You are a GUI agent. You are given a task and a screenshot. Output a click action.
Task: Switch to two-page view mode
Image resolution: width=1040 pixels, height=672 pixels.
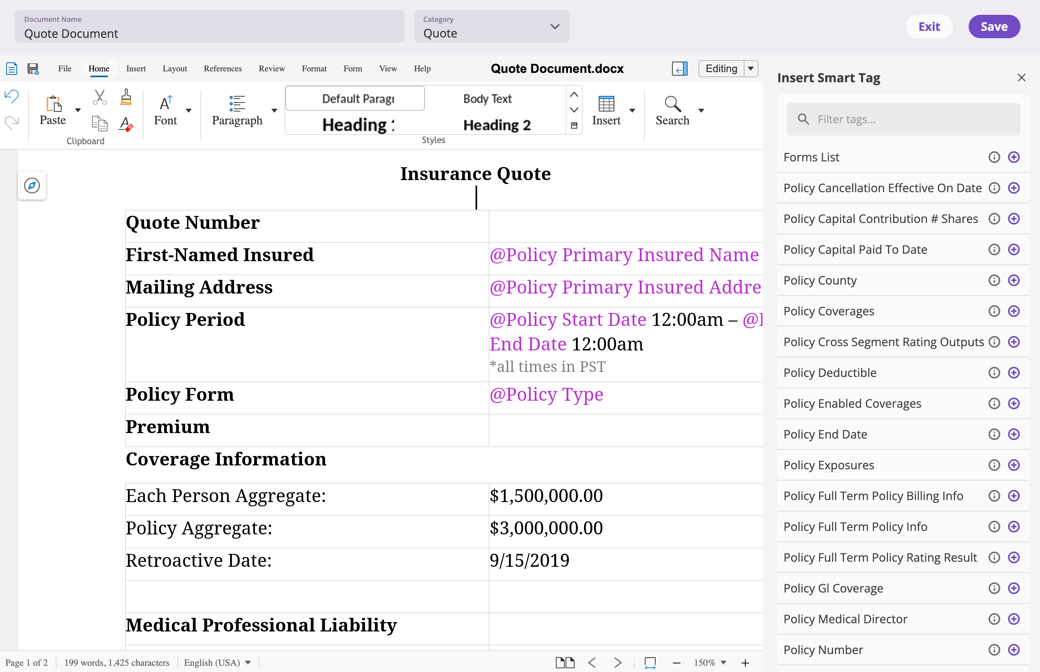pyautogui.click(x=565, y=662)
